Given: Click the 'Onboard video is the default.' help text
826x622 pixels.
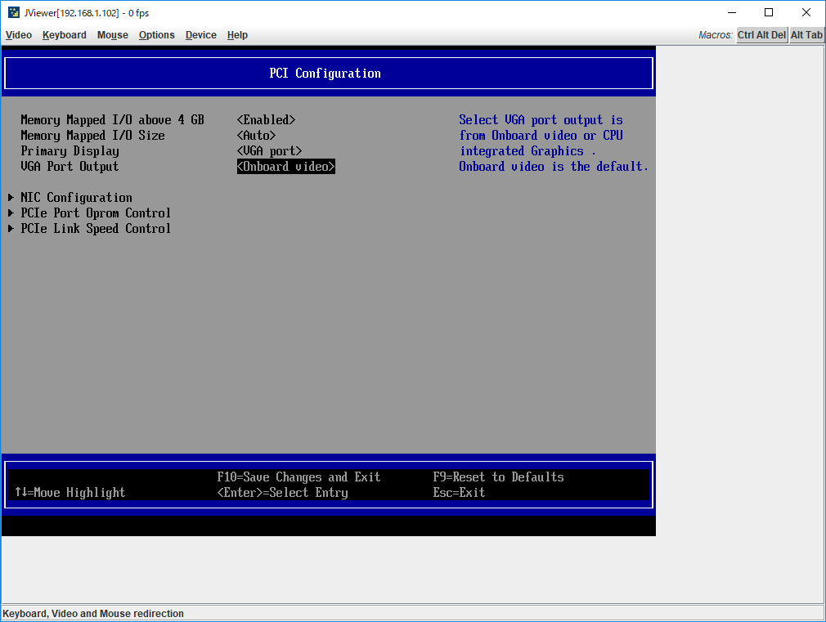Looking at the screenshot, I should (553, 167).
